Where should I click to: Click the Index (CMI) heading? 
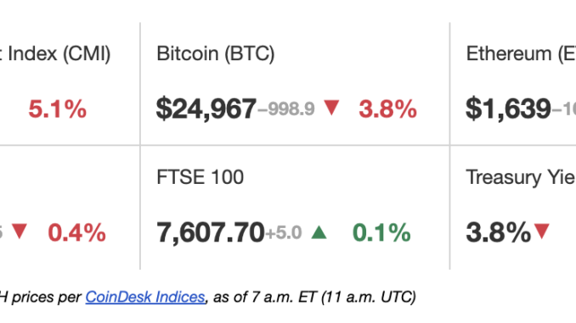pyautogui.click(x=55, y=54)
